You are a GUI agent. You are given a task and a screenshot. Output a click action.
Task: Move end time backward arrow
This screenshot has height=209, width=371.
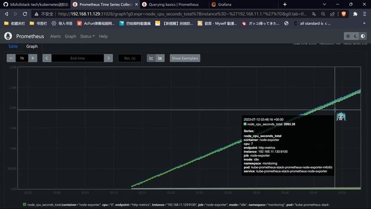pyautogui.click(x=47, y=58)
